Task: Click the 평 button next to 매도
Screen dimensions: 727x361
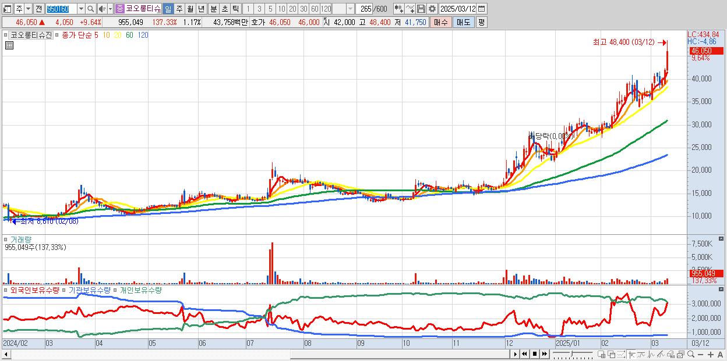Action: 481,22
